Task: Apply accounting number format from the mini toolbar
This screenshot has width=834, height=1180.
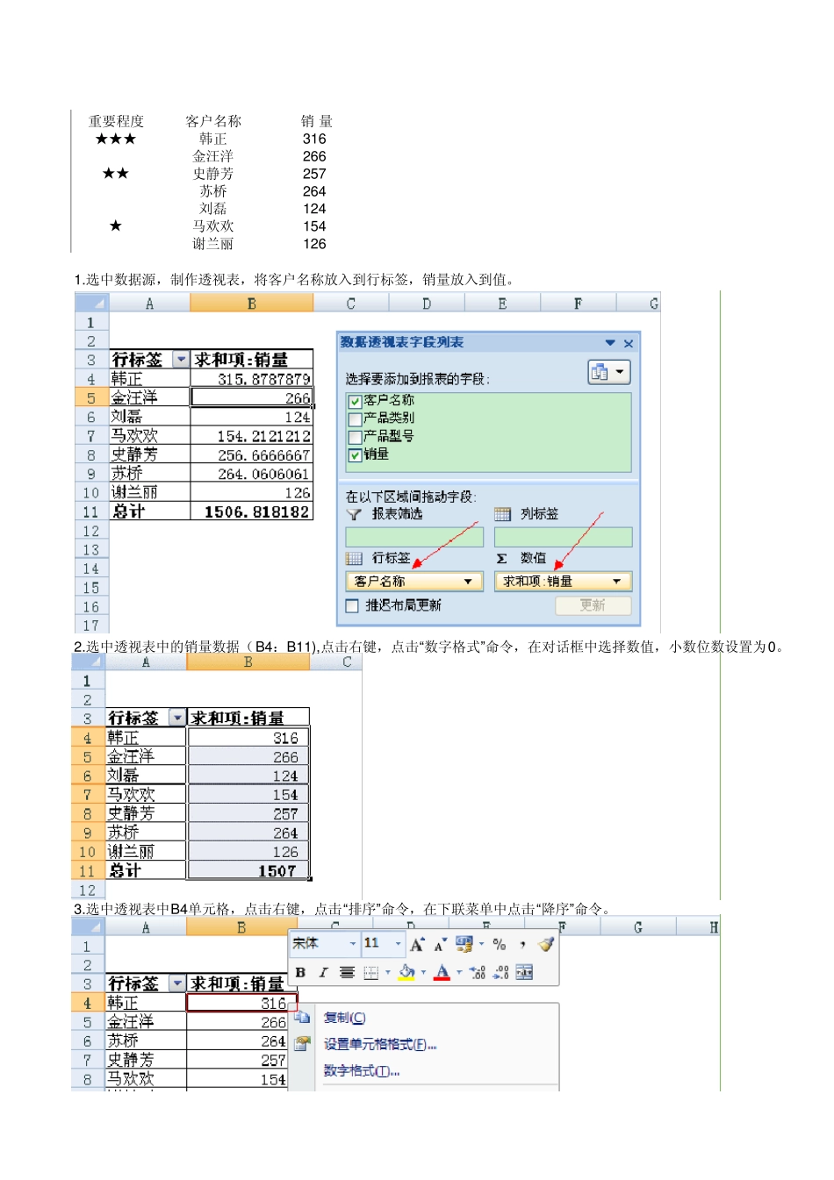Action: (x=464, y=944)
